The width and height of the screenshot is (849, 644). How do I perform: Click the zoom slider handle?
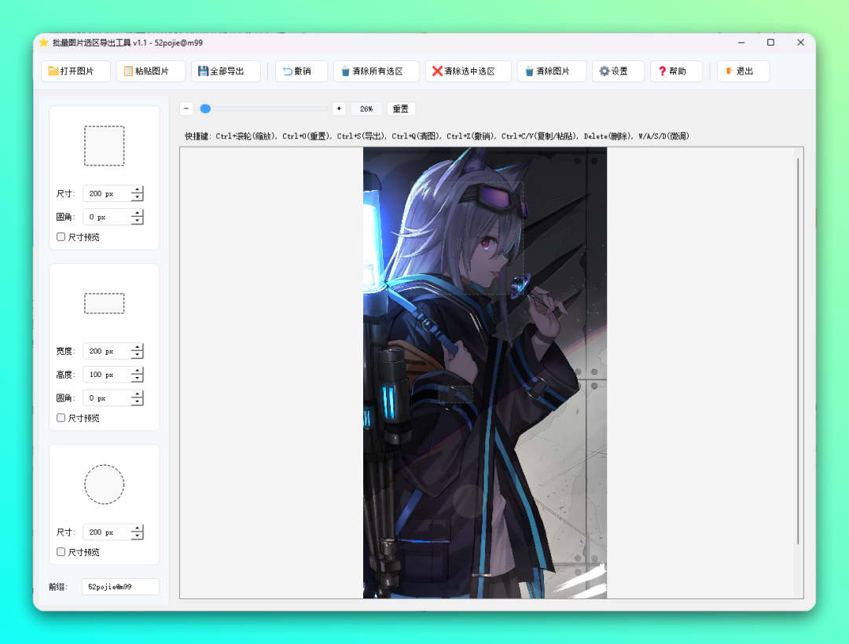[x=205, y=109]
